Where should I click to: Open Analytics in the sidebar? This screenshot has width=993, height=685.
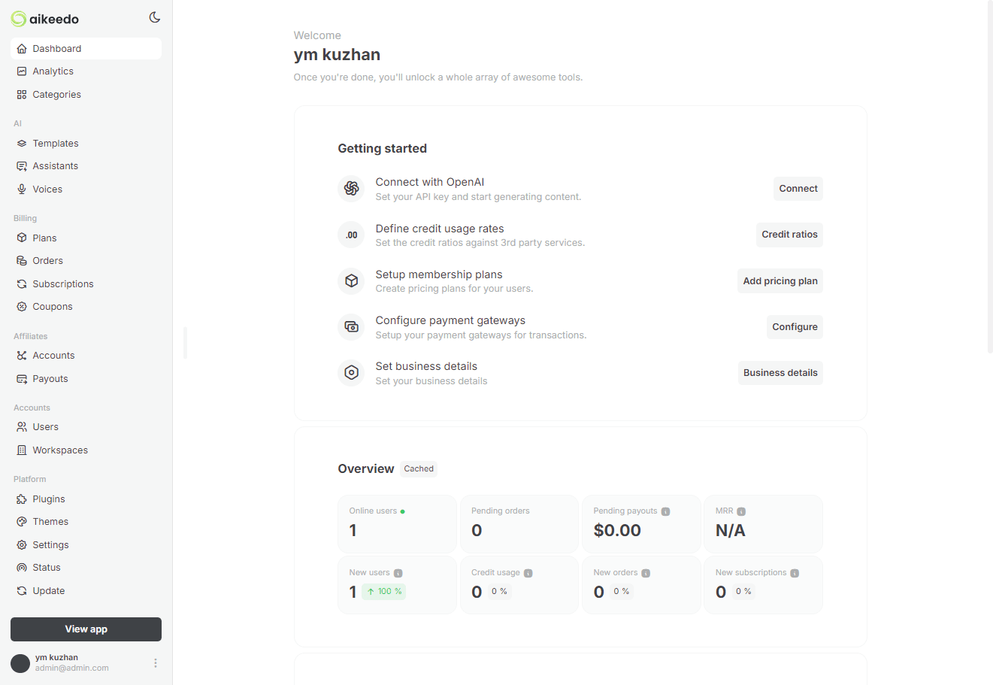pyautogui.click(x=53, y=71)
